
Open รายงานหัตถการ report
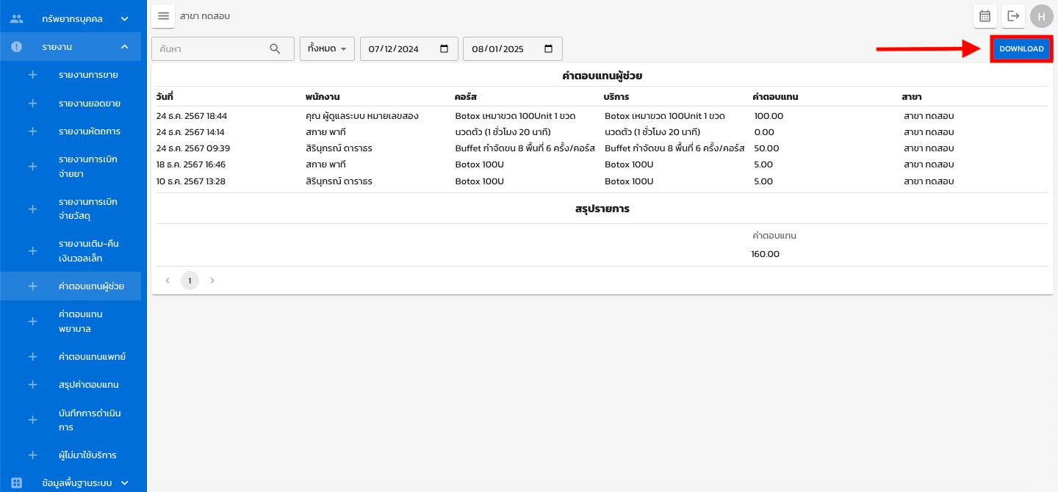pos(90,131)
